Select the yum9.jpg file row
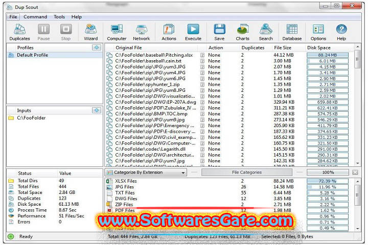368x245 pixels. pos(227,120)
